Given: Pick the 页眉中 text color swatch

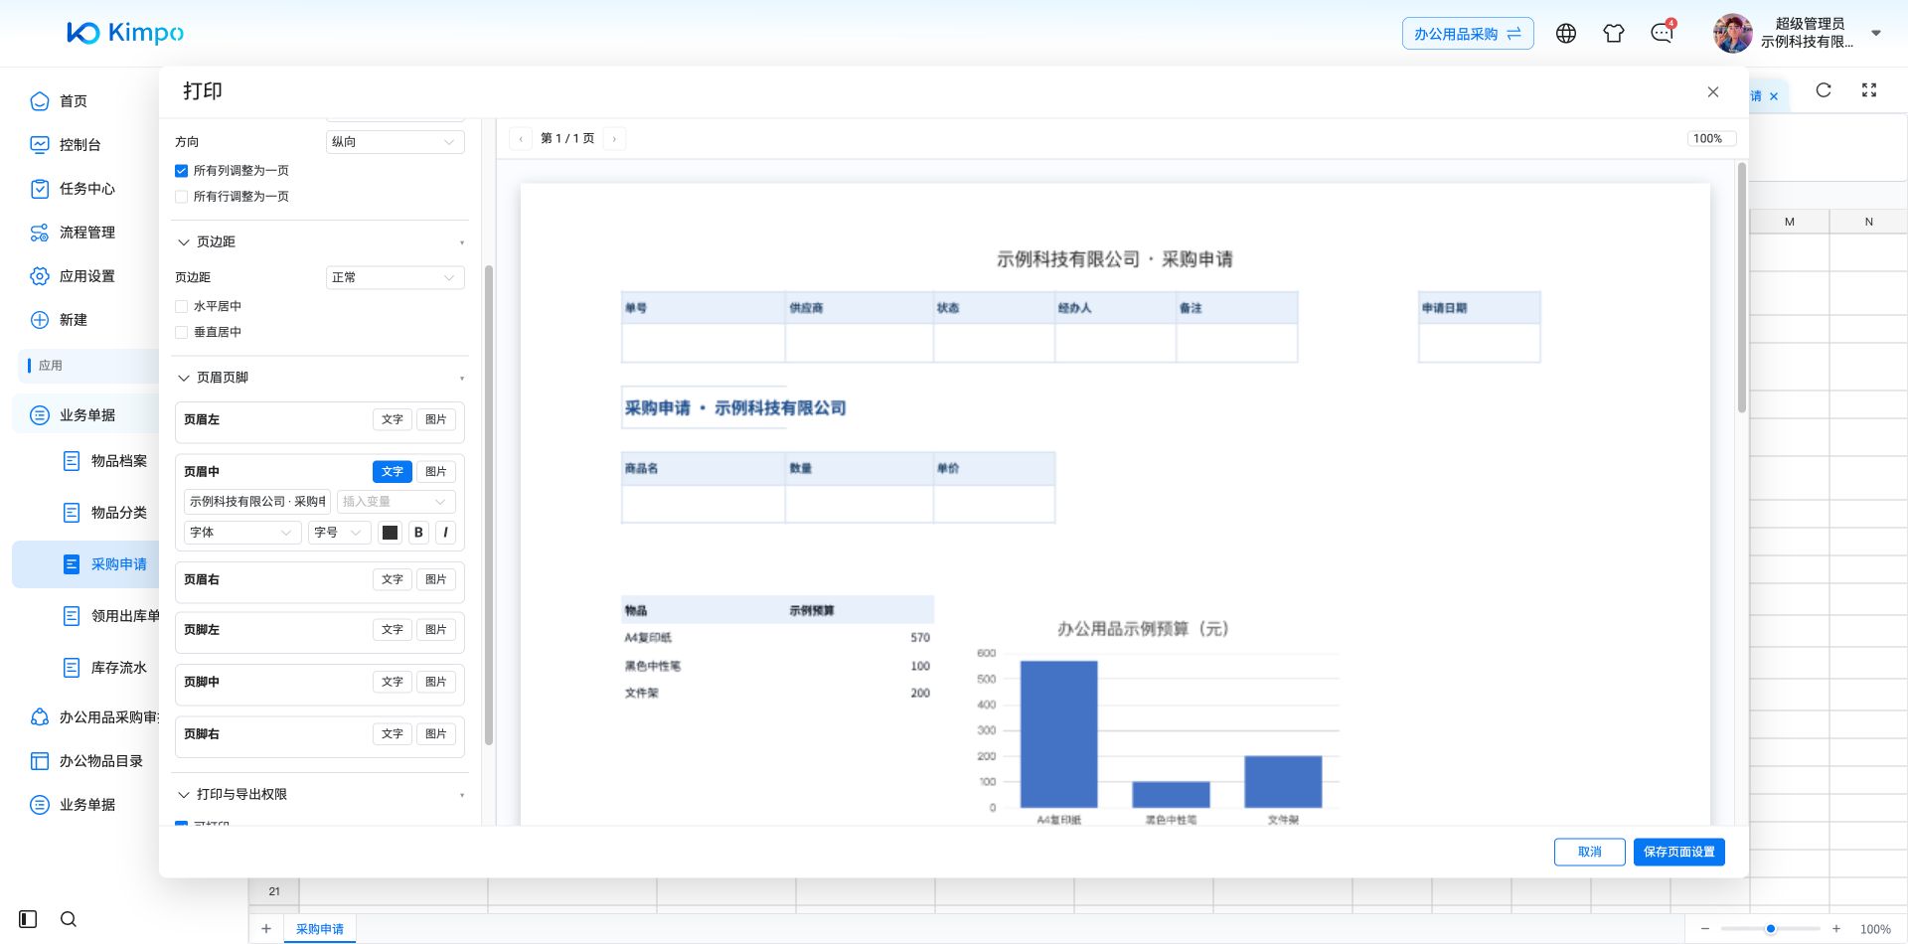Looking at the screenshot, I should [x=391, y=533].
